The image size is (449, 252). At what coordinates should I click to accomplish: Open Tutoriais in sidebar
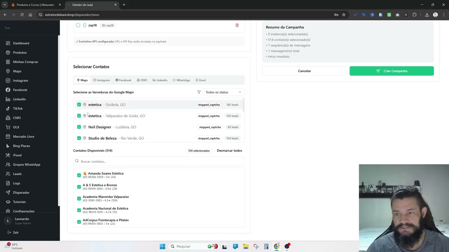19,202
